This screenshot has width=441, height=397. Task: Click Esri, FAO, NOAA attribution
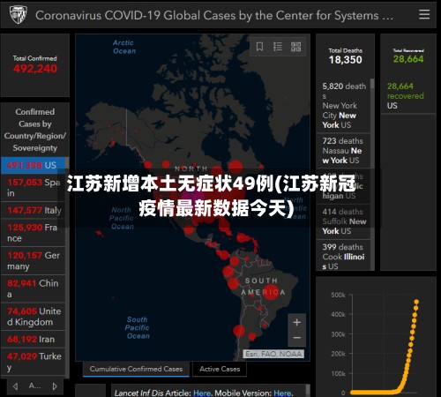click(273, 354)
